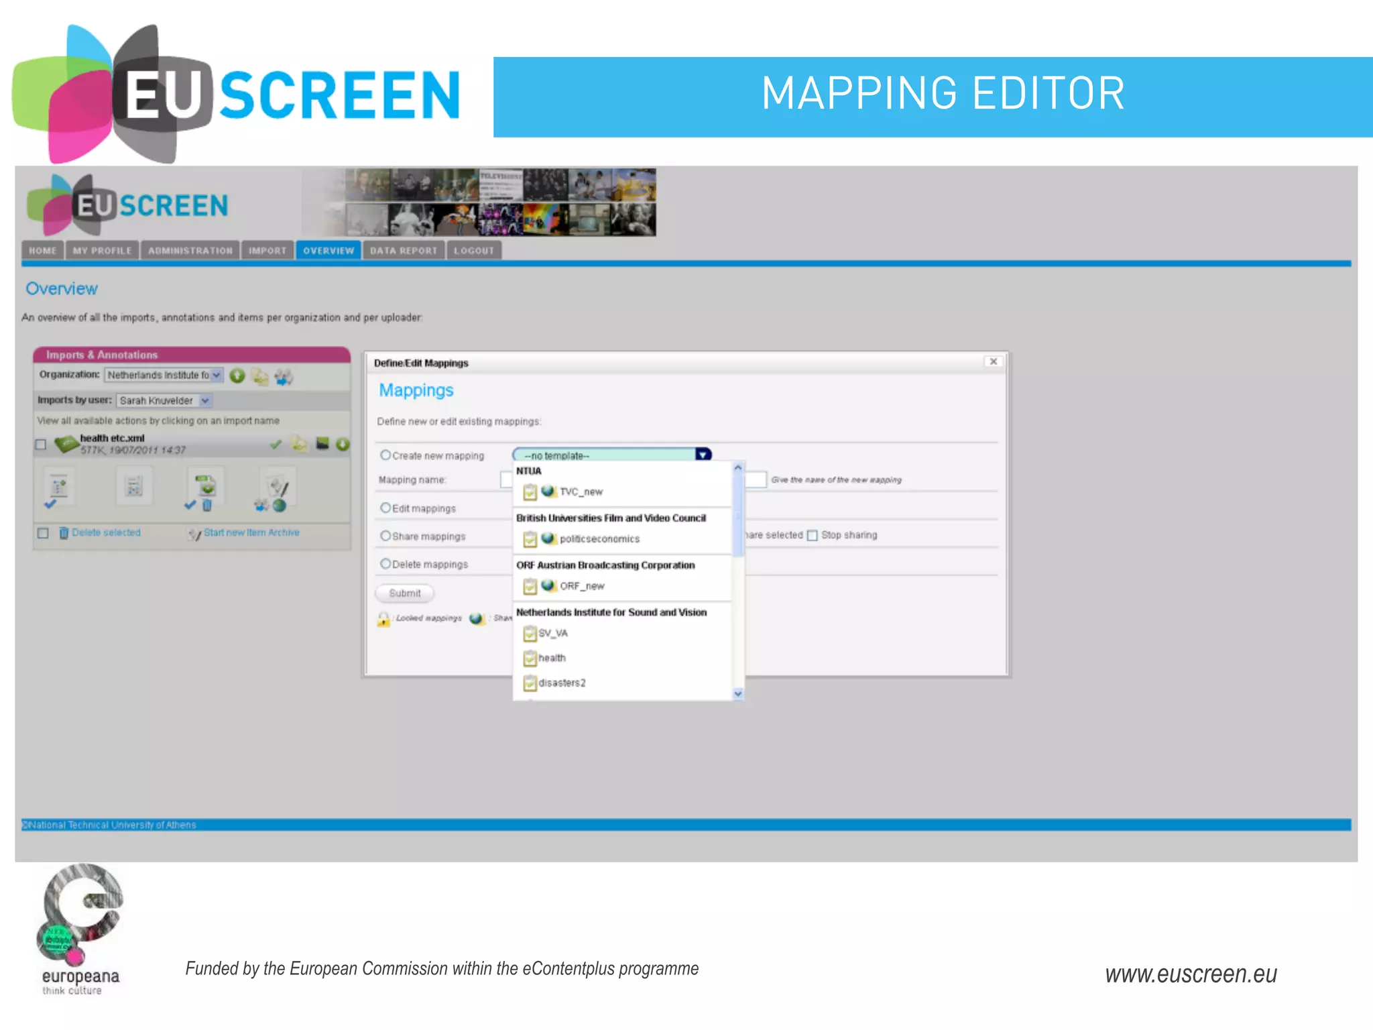
Task: Click the health etc.xml import name
Action: pos(112,438)
